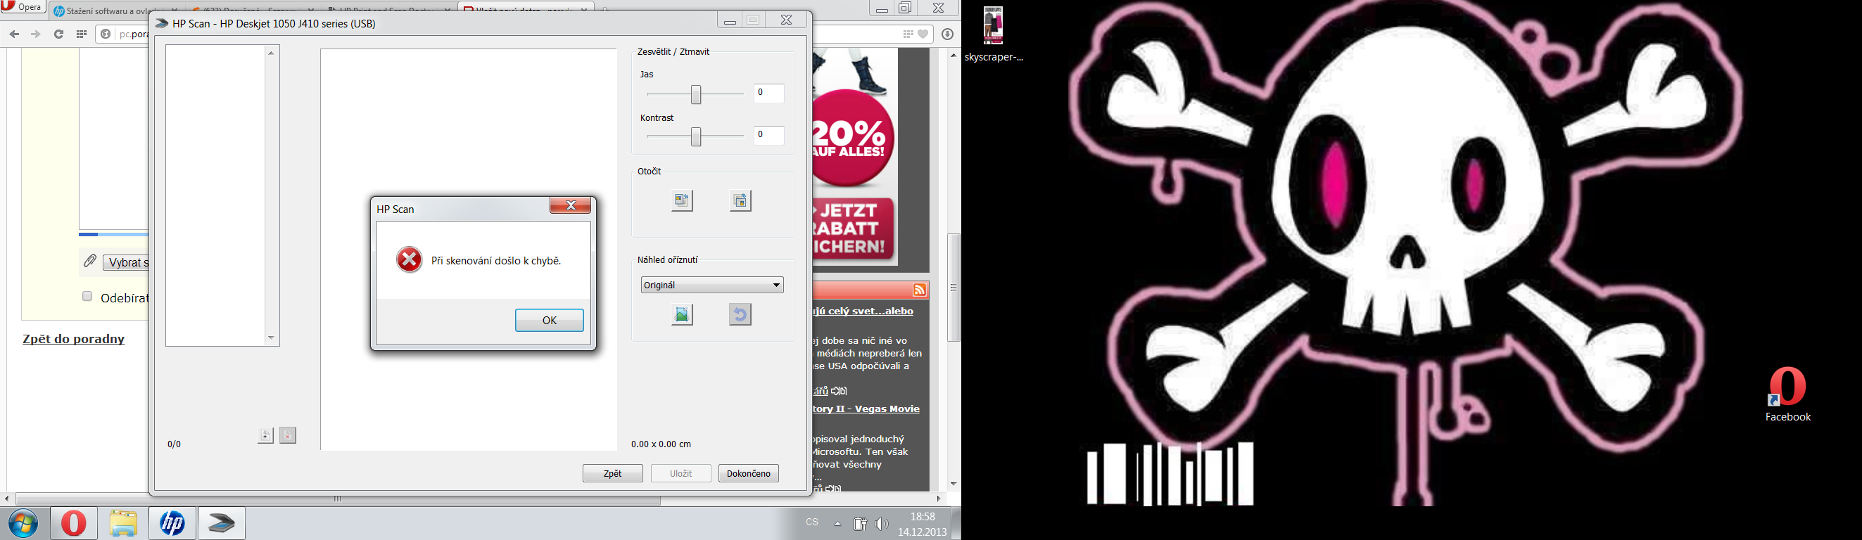The height and width of the screenshot is (540, 1862).
Task: Click the globe site info icon
Action: pos(106,34)
